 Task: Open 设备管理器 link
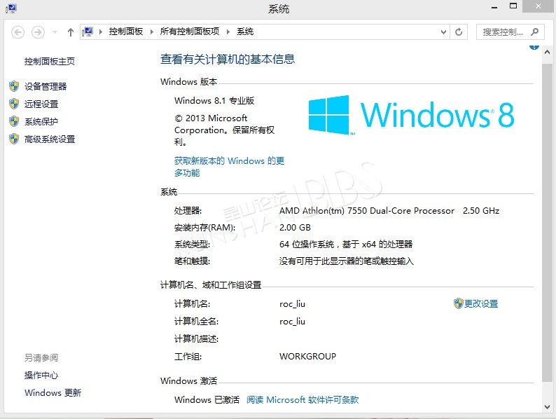point(46,86)
